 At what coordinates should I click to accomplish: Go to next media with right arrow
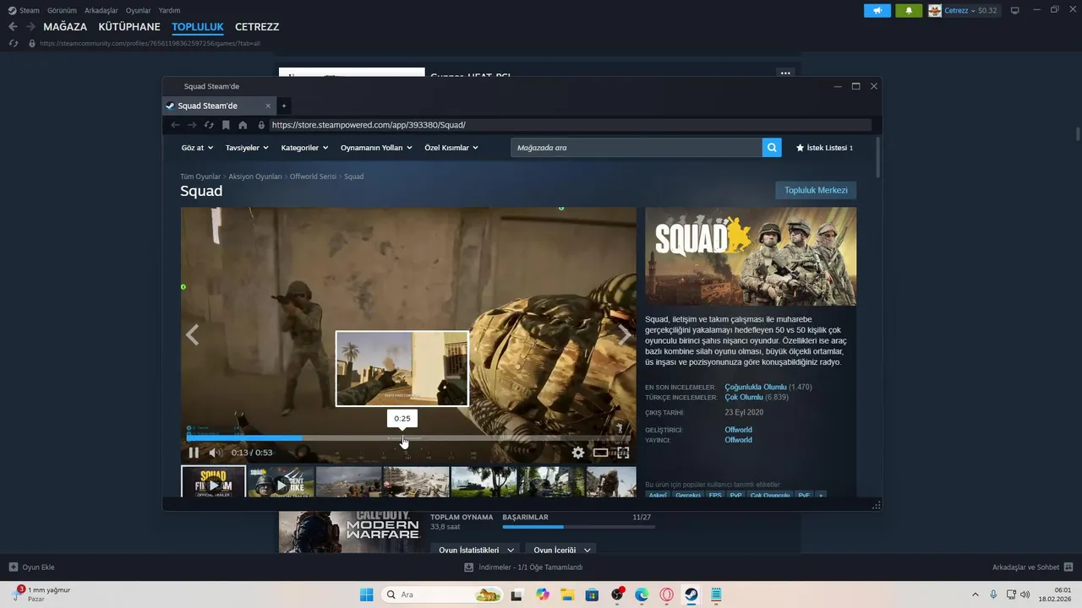point(625,335)
